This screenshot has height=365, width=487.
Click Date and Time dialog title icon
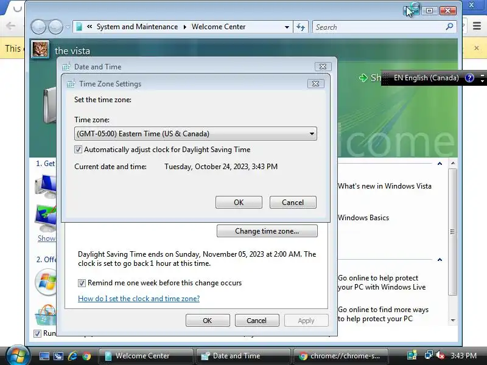pyautogui.click(x=66, y=66)
